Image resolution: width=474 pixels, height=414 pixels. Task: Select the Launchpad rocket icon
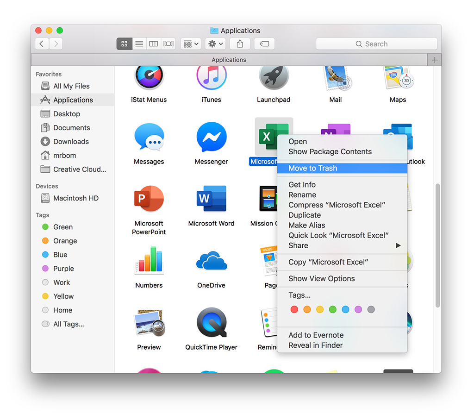pos(274,78)
